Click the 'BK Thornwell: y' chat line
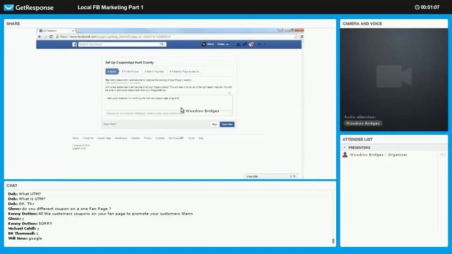This screenshot has width=452, height=254. click(x=23, y=234)
